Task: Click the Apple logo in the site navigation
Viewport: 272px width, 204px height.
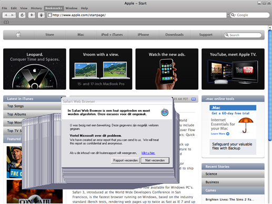Action: pyautogui.click(x=18, y=35)
